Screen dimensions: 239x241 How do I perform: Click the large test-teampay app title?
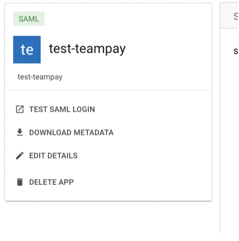[x=87, y=49]
